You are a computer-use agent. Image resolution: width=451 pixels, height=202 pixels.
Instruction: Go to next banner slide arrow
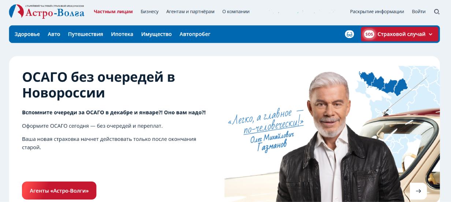point(418,191)
